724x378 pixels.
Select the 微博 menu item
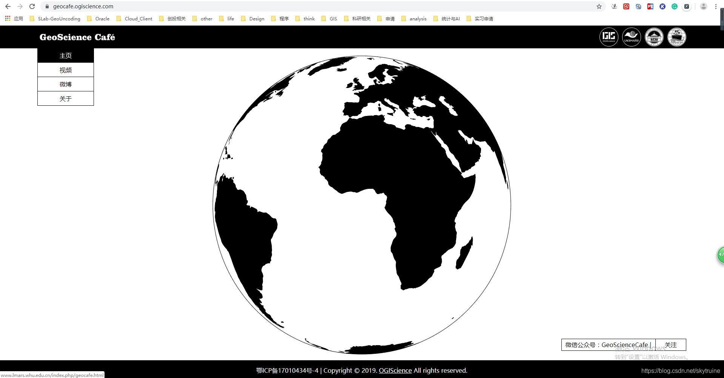pyautogui.click(x=66, y=84)
